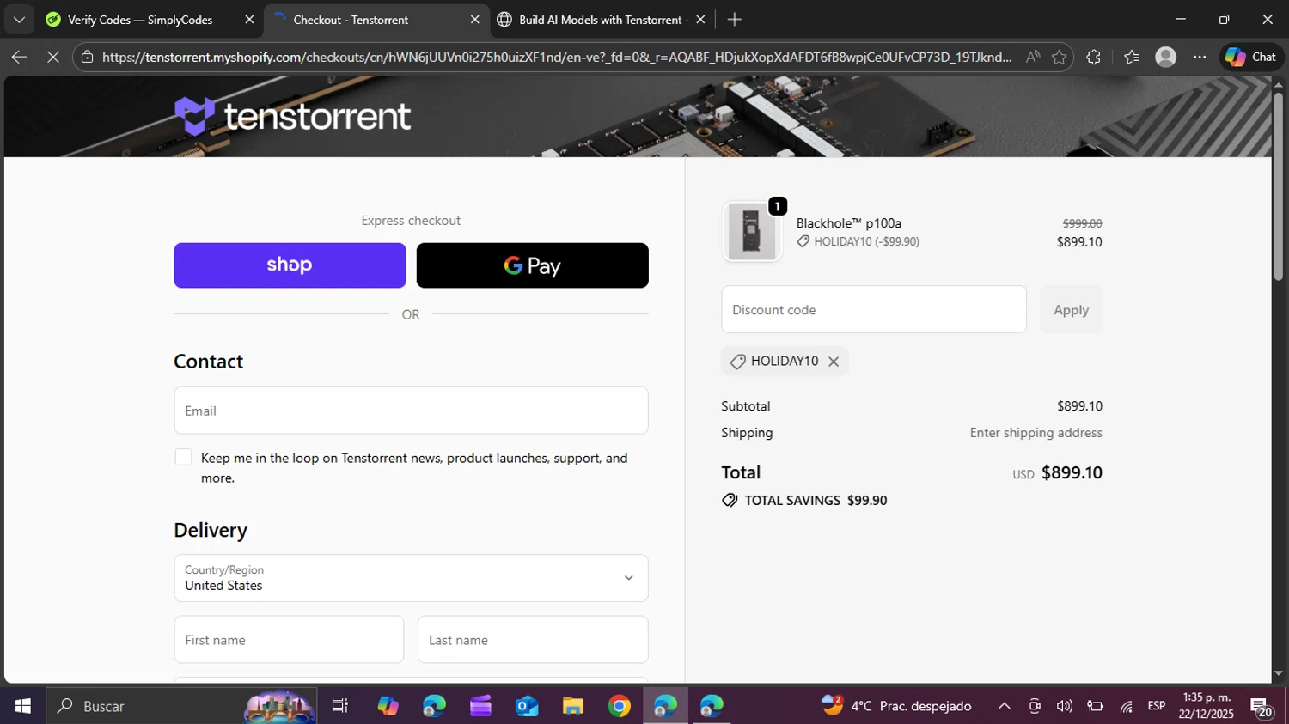Pay with the Shop Pay button
1289x724 pixels.
pos(290,265)
